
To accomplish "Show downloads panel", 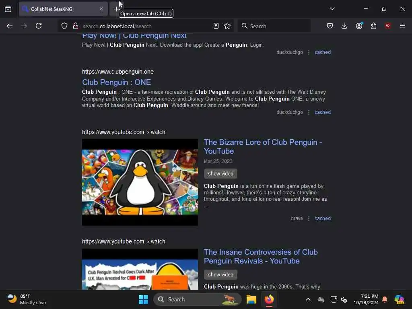I will pyautogui.click(x=344, y=26).
